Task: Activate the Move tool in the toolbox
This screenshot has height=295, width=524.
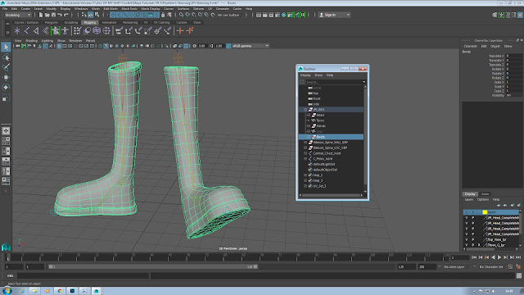Action: pos(6,77)
